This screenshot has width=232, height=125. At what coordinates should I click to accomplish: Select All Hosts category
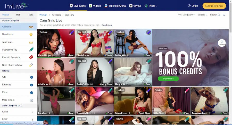19,27
